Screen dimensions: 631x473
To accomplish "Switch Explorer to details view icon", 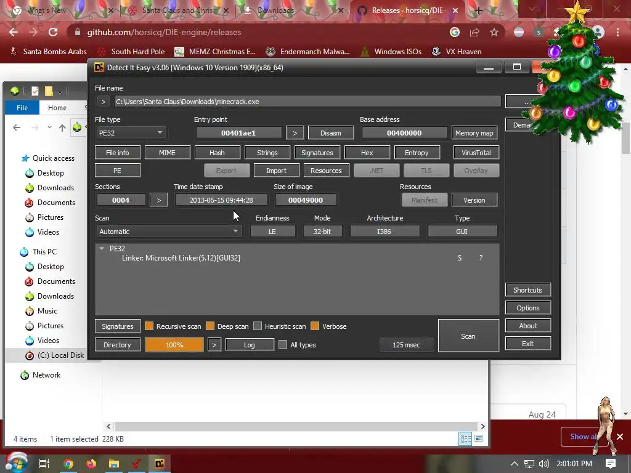I will pyautogui.click(x=466, y=439).
